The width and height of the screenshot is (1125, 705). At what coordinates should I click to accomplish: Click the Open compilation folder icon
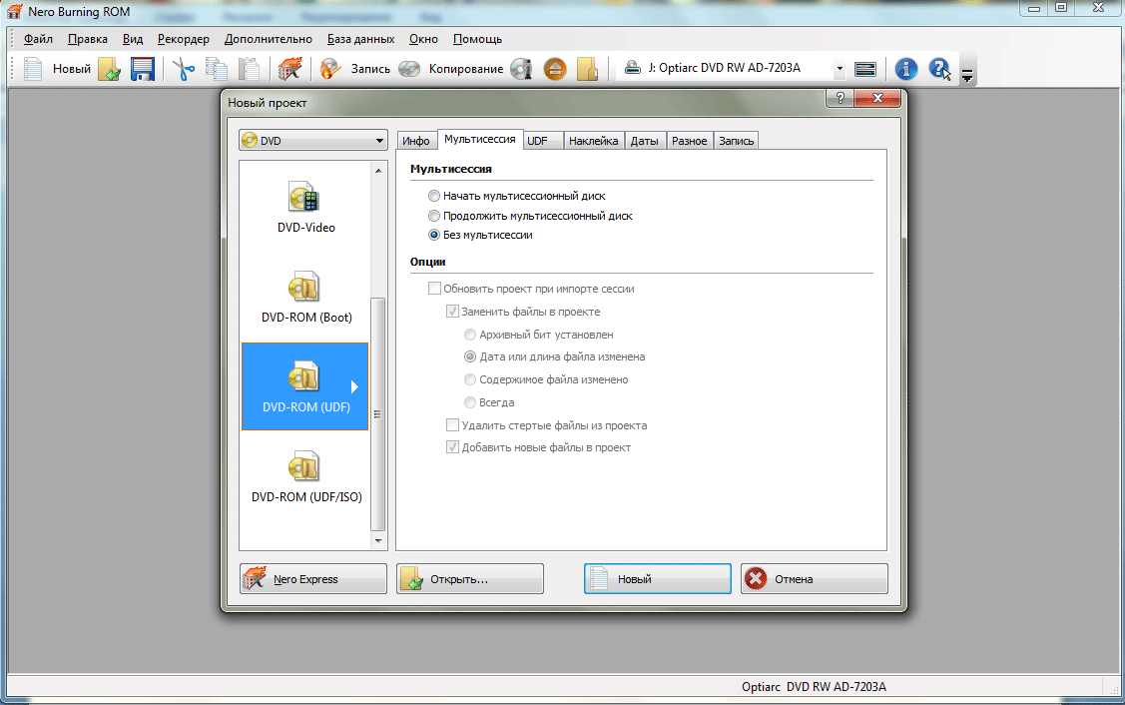pos(109,69)
